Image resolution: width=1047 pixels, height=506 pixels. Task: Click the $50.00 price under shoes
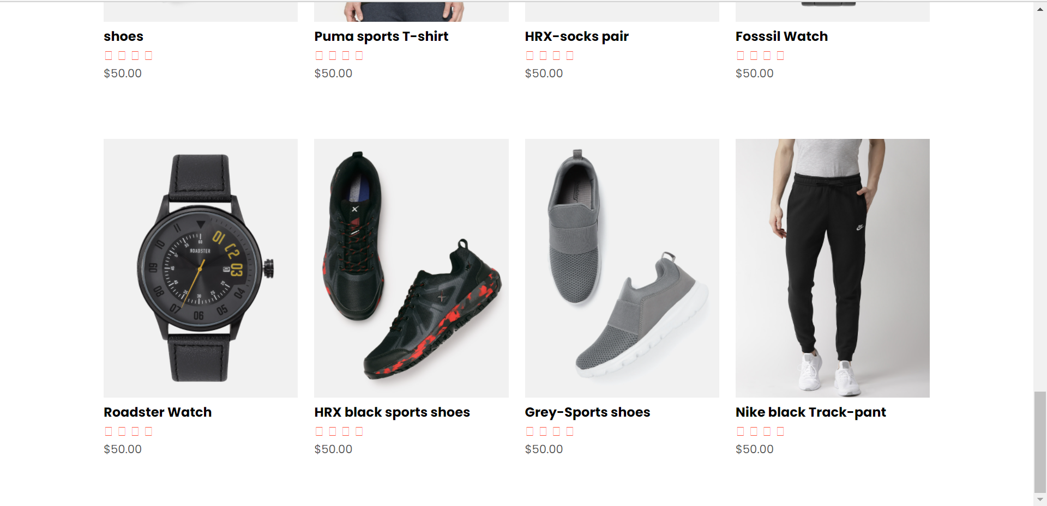123,73
